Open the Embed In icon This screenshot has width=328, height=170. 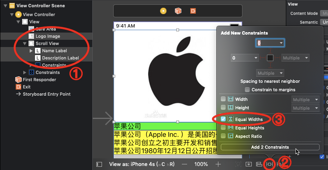pyautogui.click(x=249, y=164)
